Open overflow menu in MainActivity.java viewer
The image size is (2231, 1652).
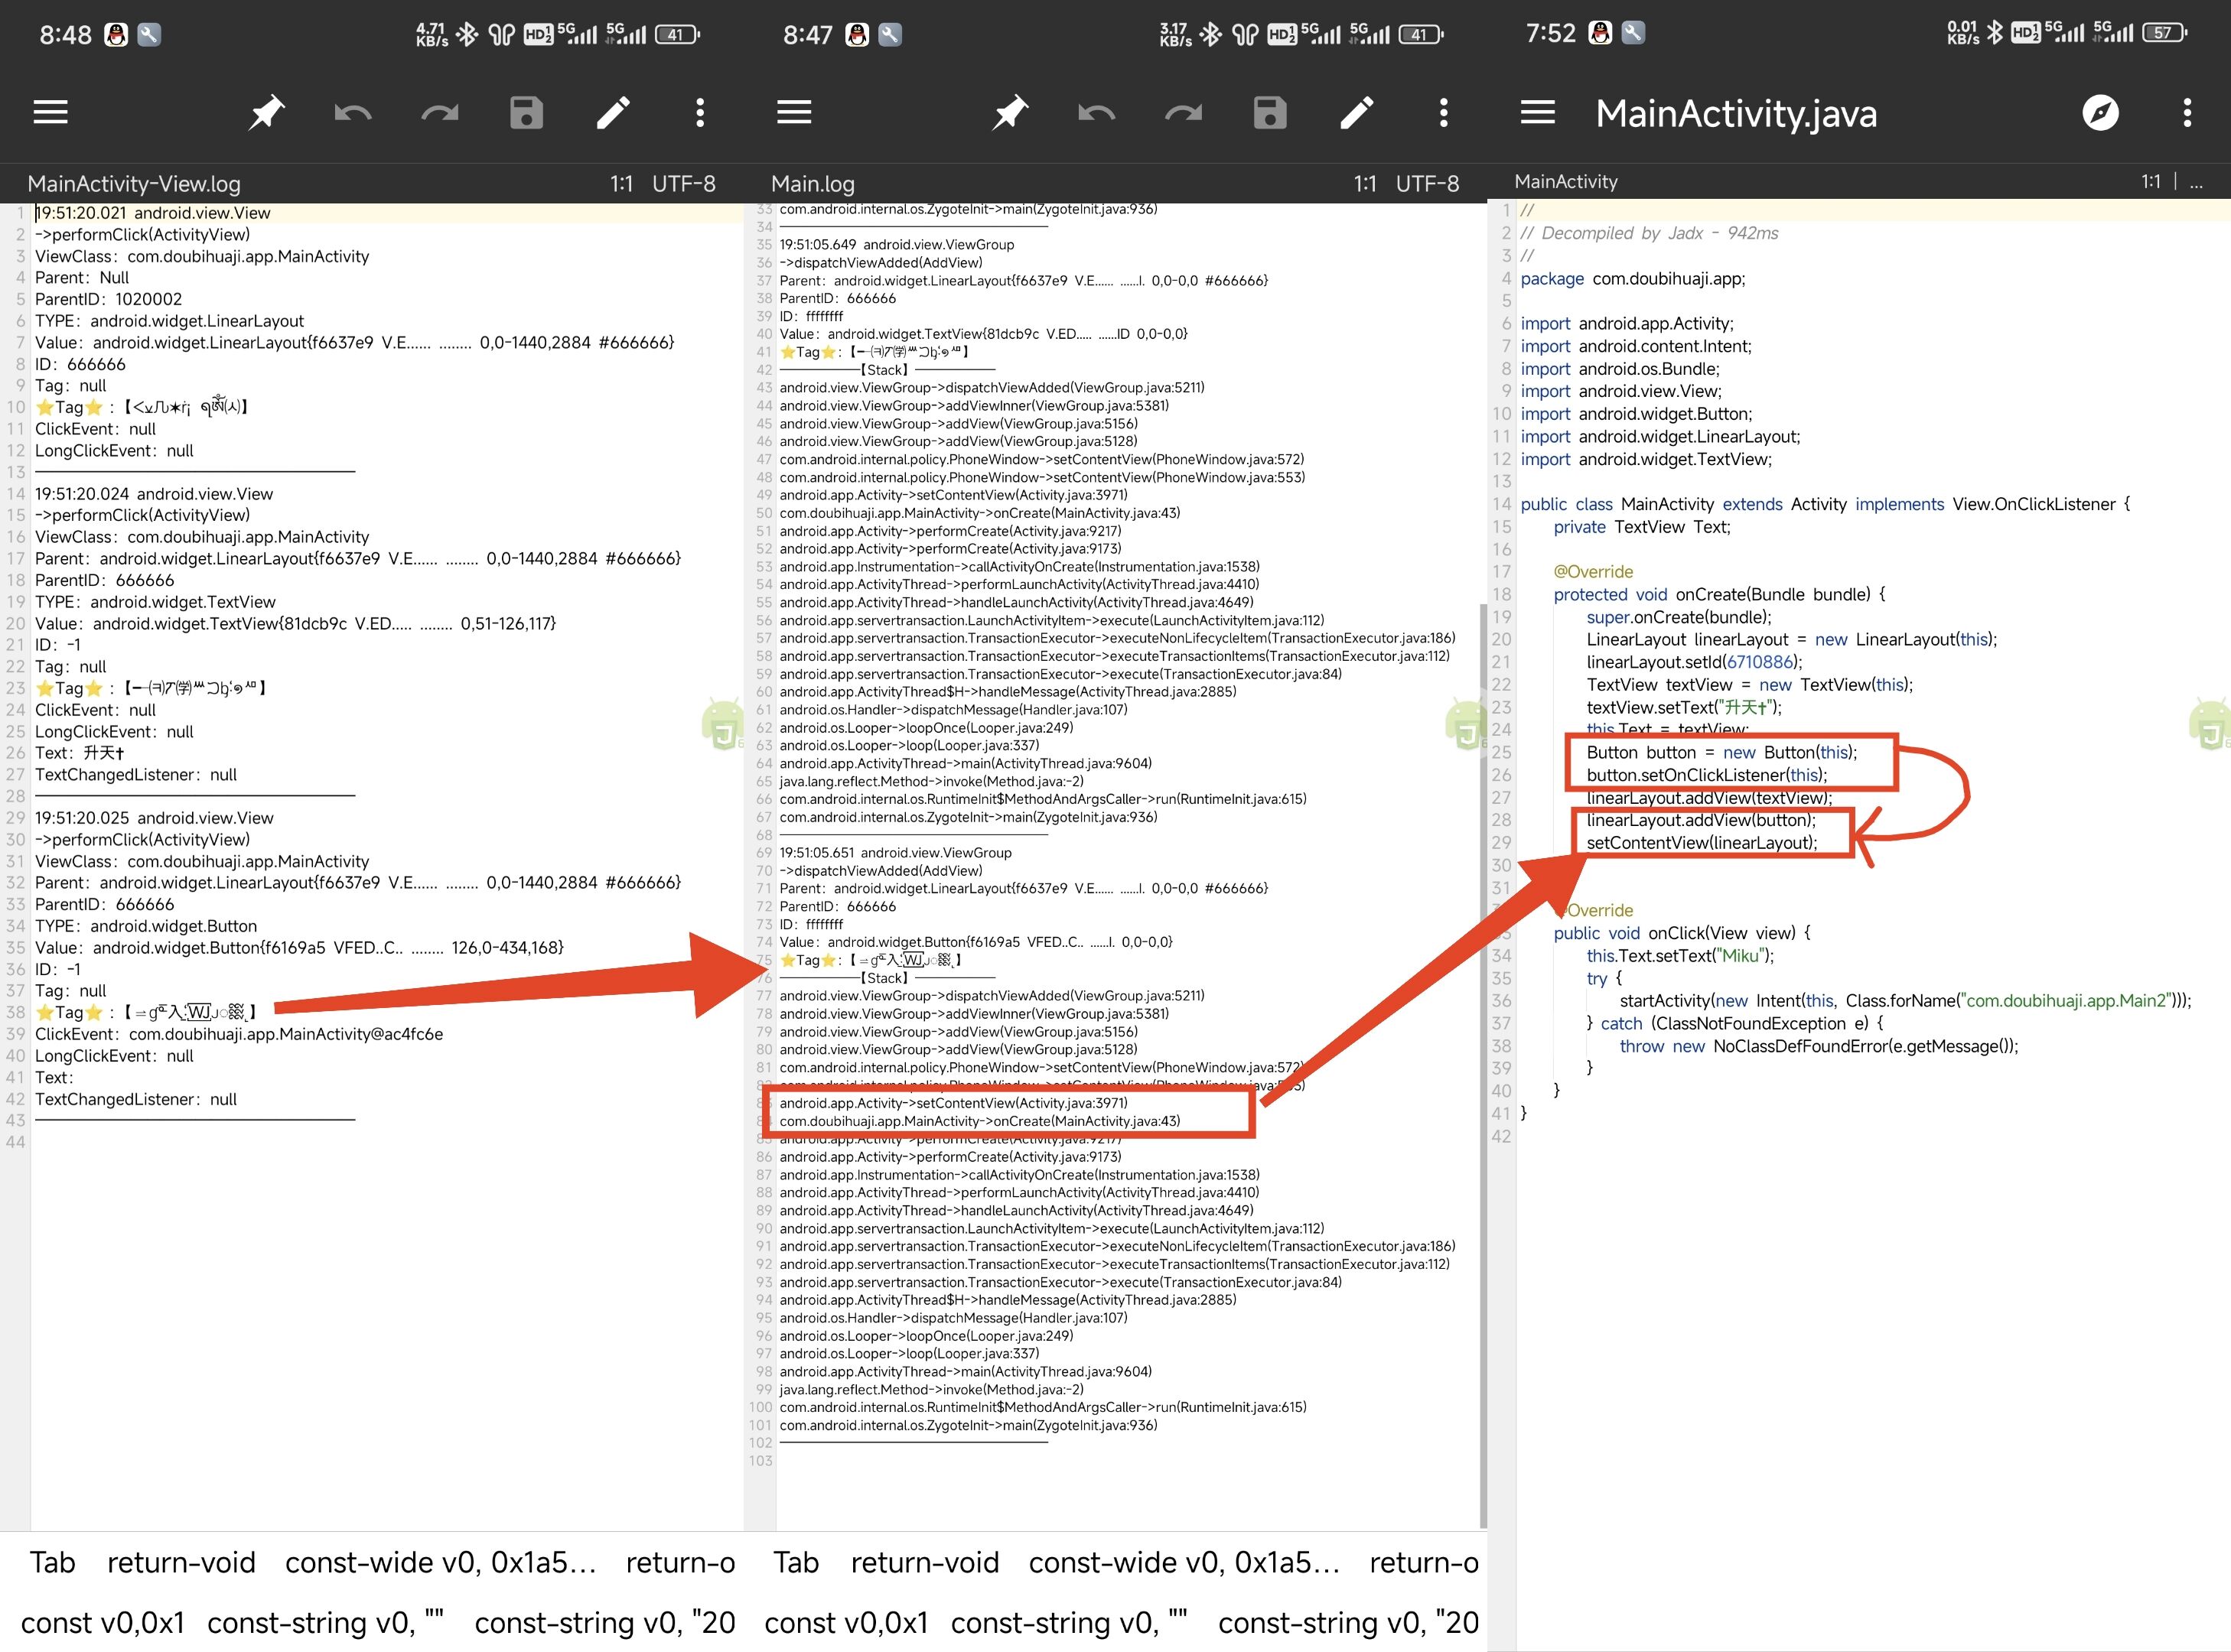[2187, 112]
